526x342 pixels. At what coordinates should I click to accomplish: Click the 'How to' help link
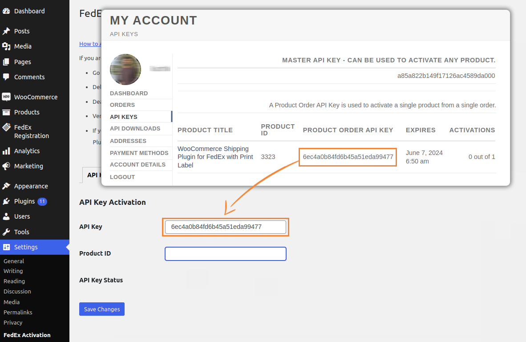click(89, 44)
